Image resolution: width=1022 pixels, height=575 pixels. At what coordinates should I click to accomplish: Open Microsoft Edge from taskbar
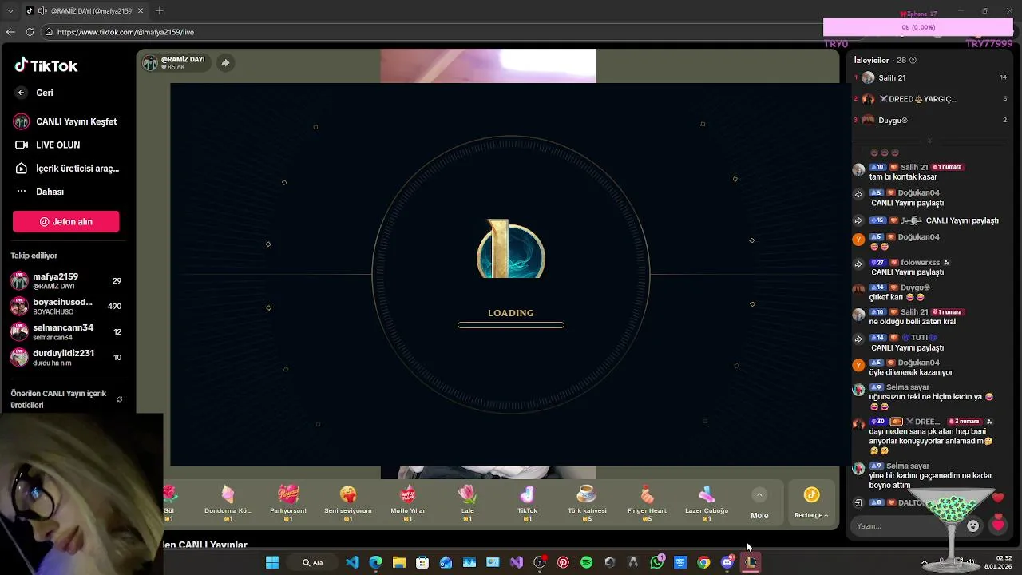[x=375, y=562]
